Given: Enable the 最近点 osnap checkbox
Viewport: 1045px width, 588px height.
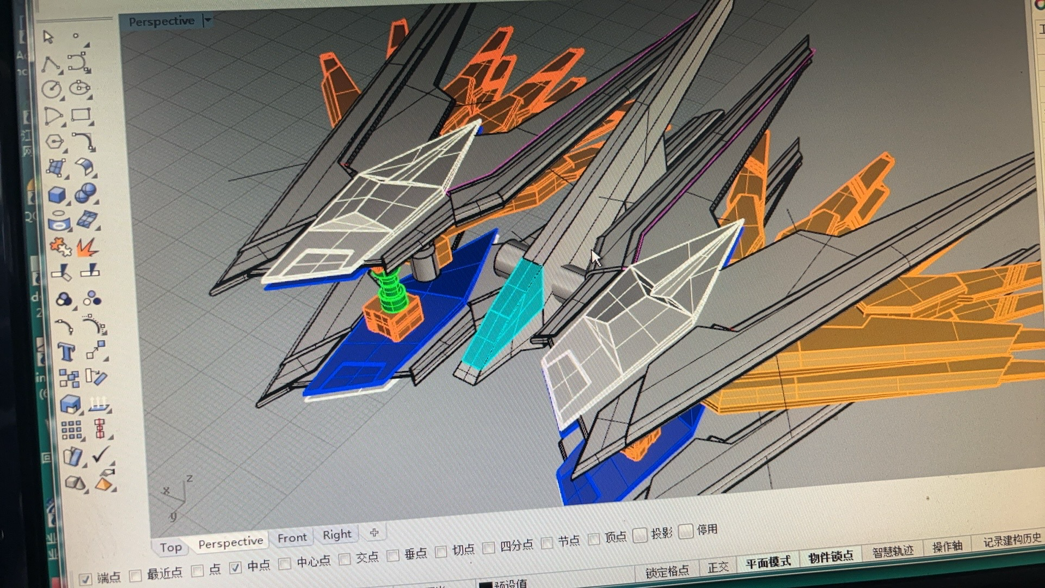Looking at the screenshot, I should click(136, 575).
